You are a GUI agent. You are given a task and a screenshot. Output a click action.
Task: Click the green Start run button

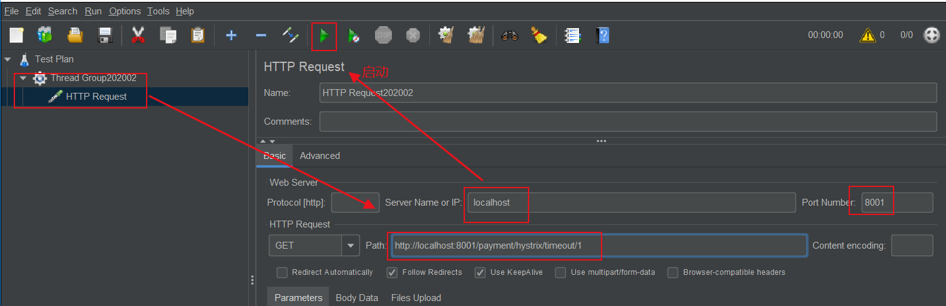click(x=324, y=36)
